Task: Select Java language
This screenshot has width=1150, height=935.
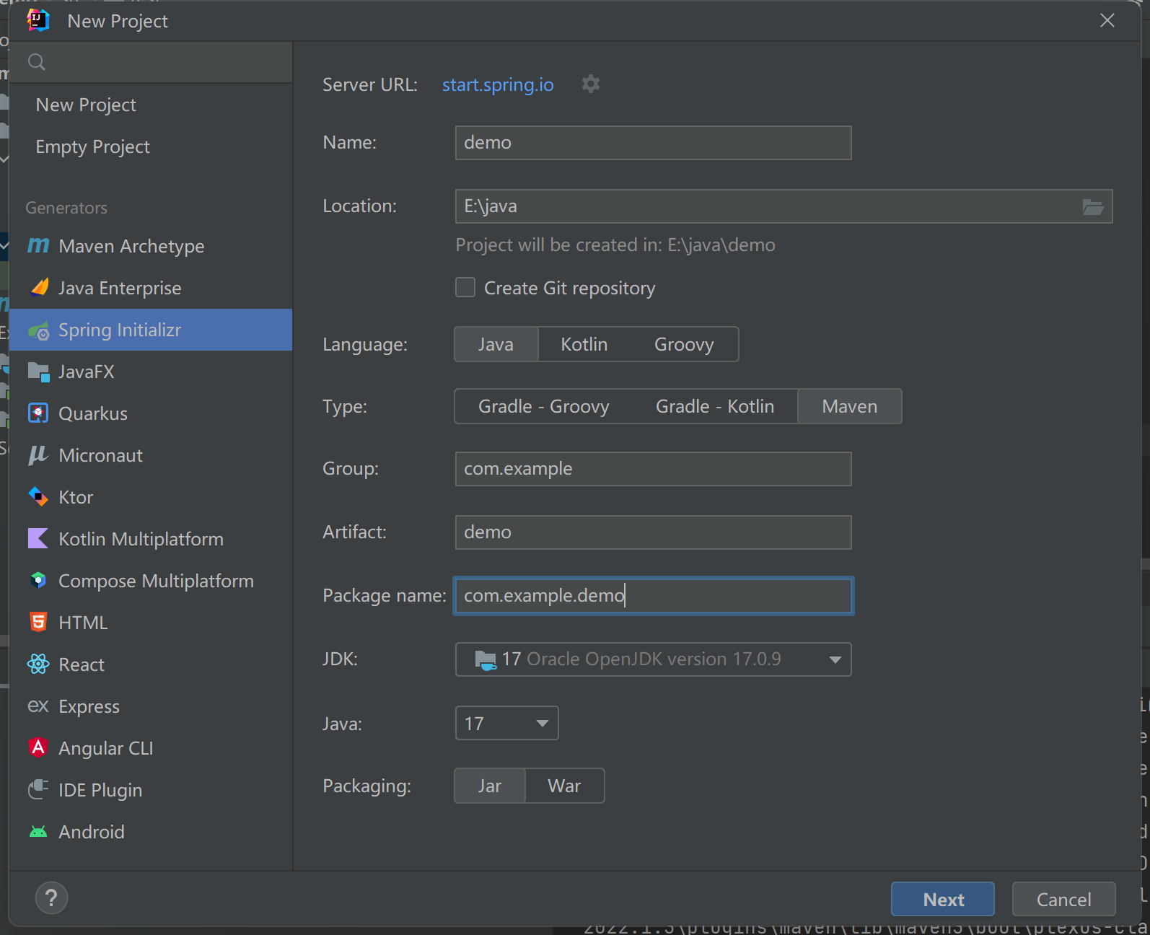Action: click(x=496, y=344)
